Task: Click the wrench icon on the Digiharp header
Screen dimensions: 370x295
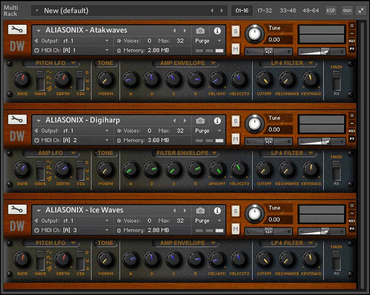Action: click(x=16, y=120)
